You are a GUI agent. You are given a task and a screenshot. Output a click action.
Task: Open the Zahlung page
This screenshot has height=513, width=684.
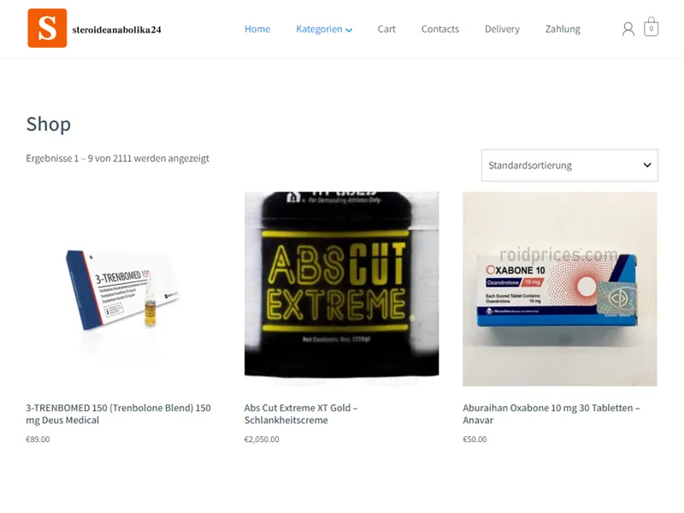pos(563,29)
